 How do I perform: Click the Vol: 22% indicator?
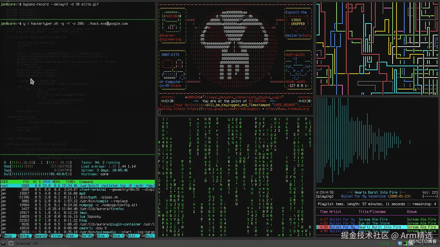[x=430, y=192]
